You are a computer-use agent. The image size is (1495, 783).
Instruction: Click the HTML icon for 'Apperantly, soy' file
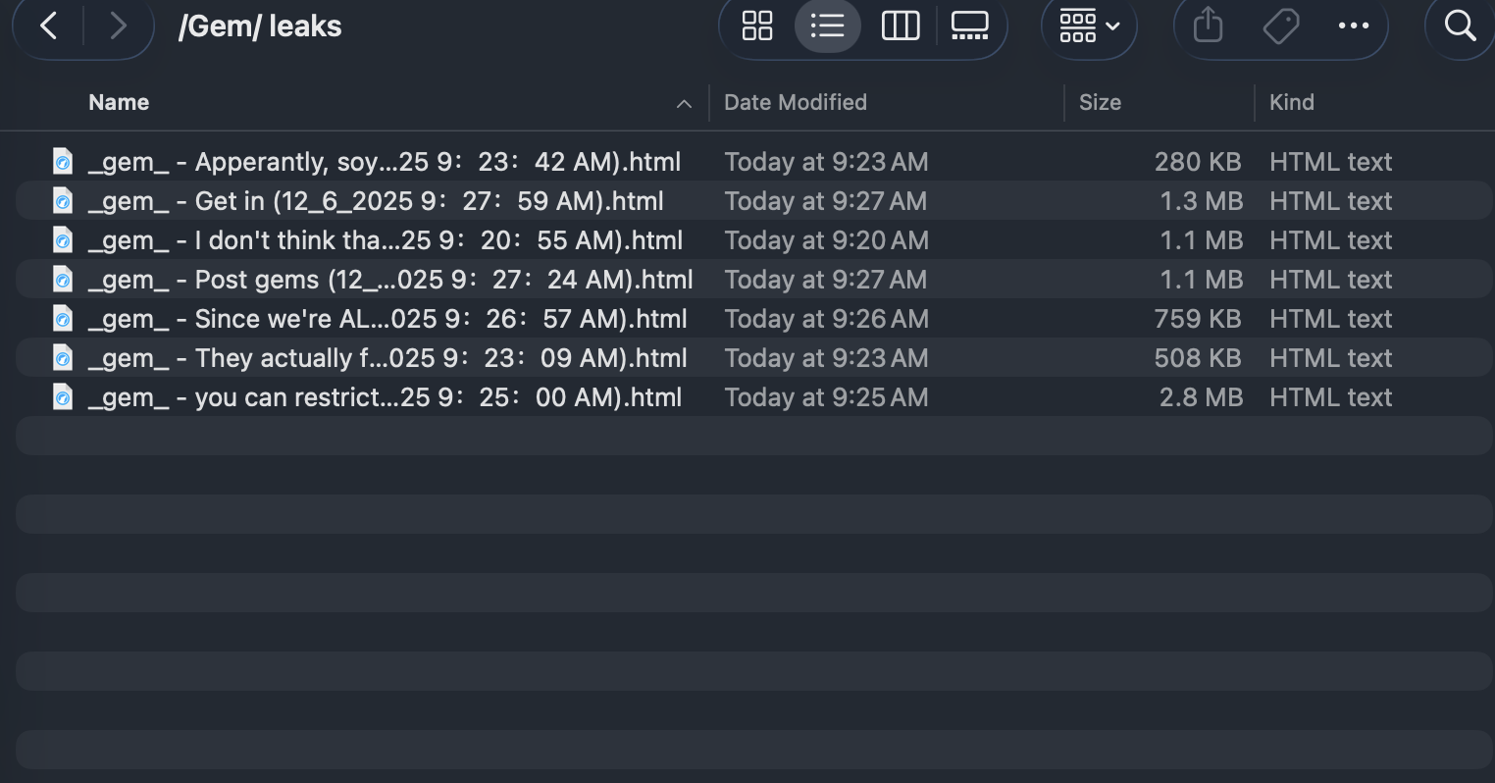[x=63, y=162]
